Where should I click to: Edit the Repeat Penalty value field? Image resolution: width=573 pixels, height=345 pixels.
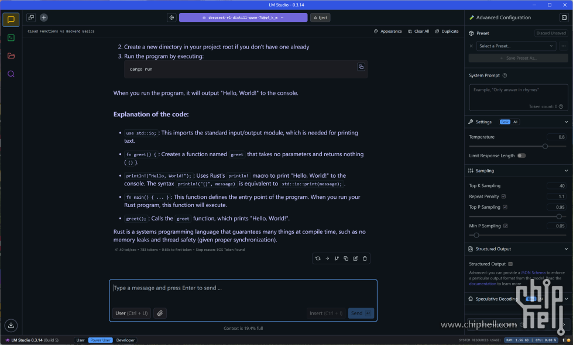coord(557,196)
